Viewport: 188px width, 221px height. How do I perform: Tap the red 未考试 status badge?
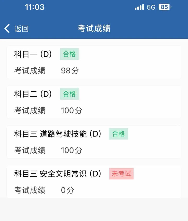coord(121,174)
